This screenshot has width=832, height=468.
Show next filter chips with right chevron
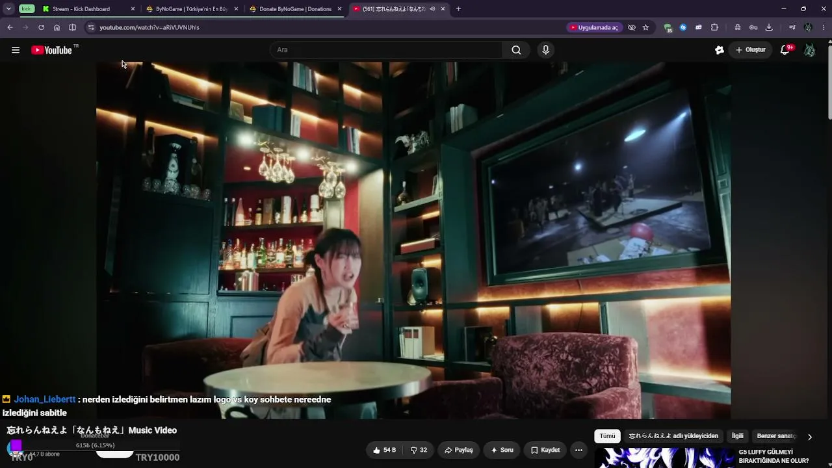click(809, 437)
